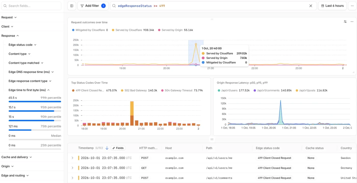This screenshot has height=183, width=357.
Task: Expand the Request section
Action: tap(9, 17)
